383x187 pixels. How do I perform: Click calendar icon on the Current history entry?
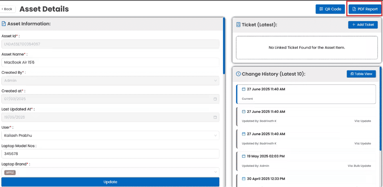243,89
